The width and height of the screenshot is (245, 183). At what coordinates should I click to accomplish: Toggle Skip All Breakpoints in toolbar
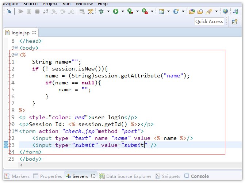(x=9, y=11)
